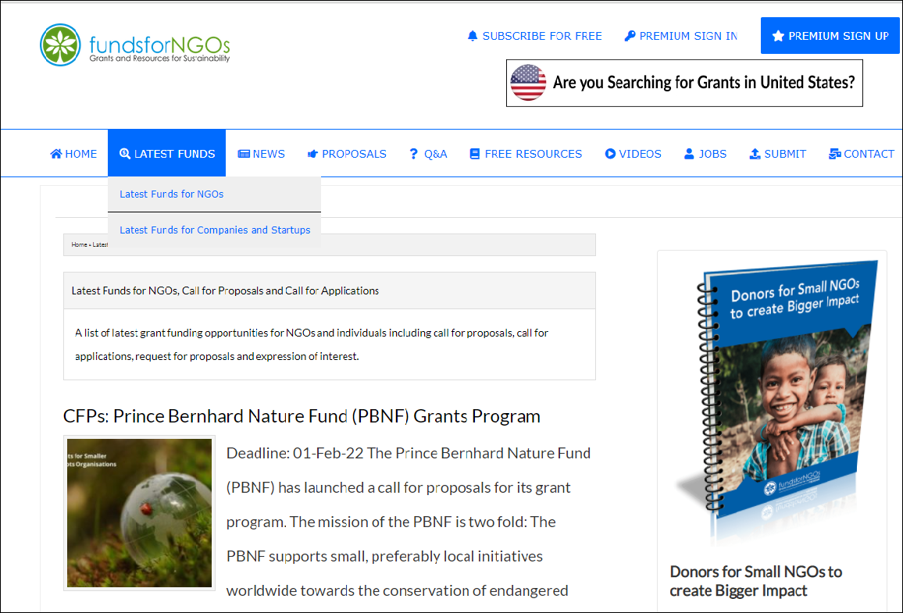Click the question mark icon beside Q&A

413,154
